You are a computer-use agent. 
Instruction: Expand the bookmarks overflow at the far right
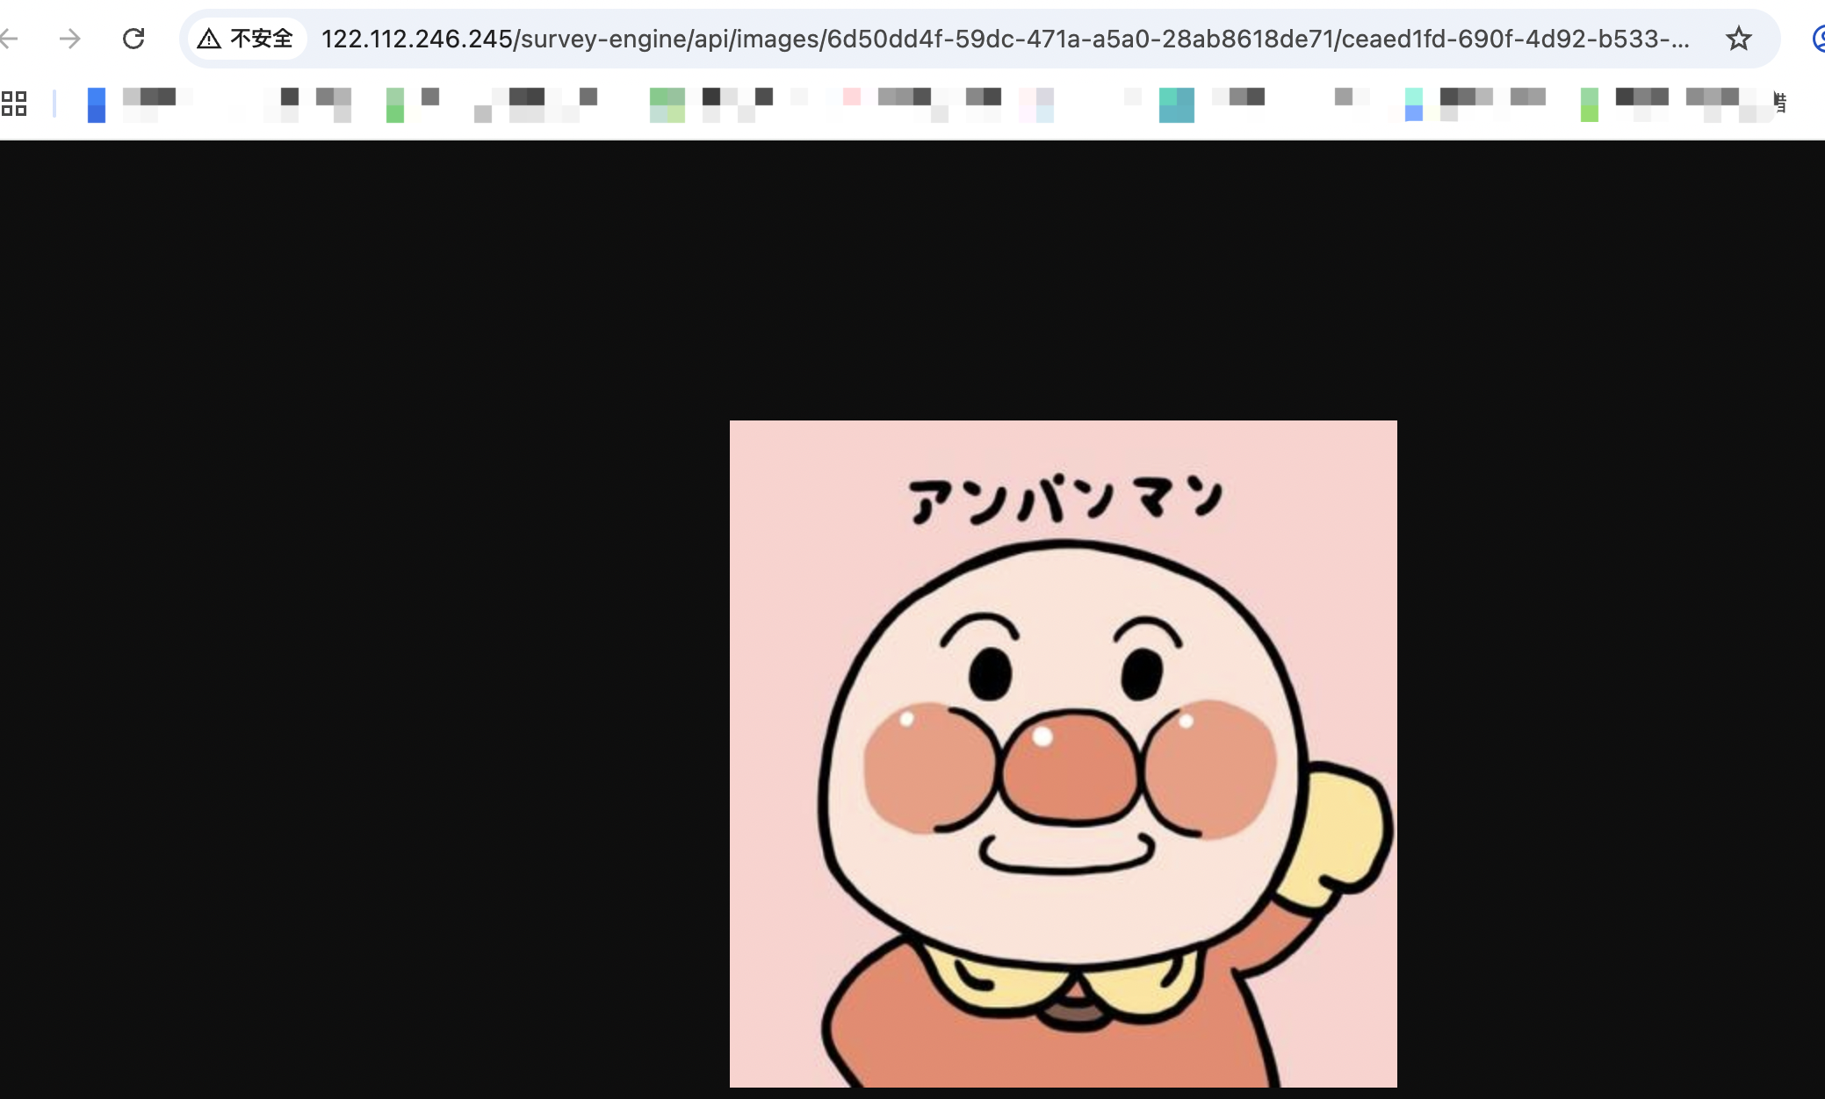click(x=1780, y=104)
